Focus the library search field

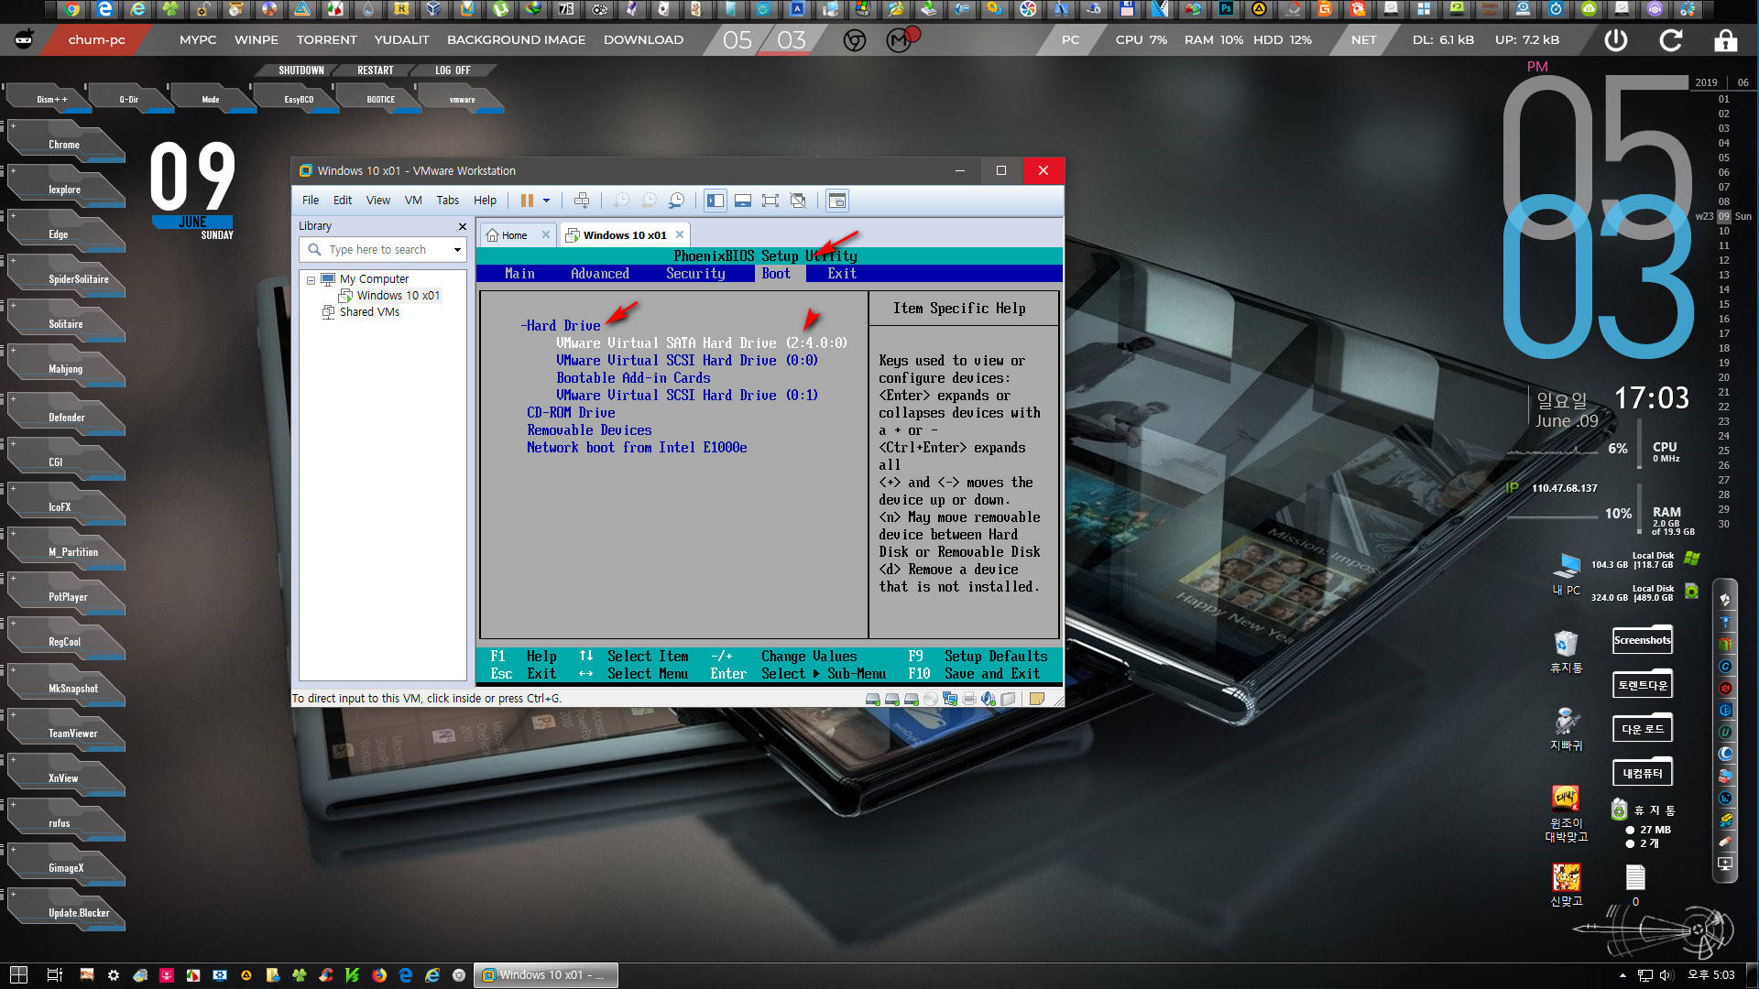(x=385, y=250)
